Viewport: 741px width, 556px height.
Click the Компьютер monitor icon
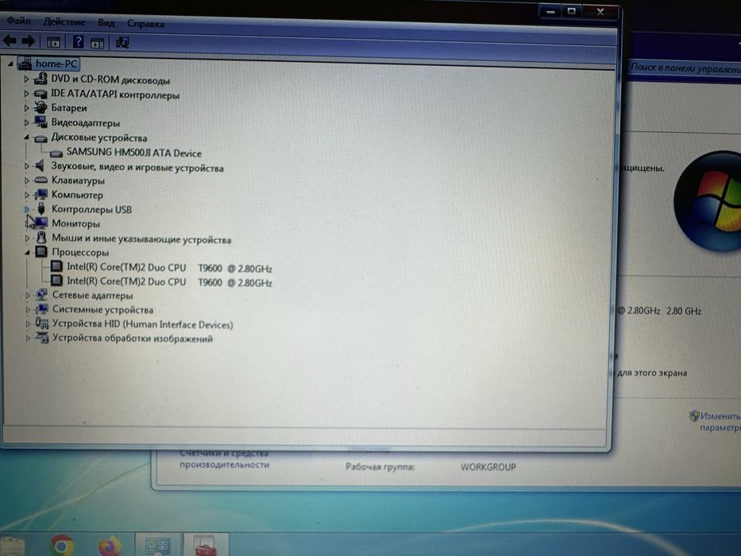click(x=41, y=194)
